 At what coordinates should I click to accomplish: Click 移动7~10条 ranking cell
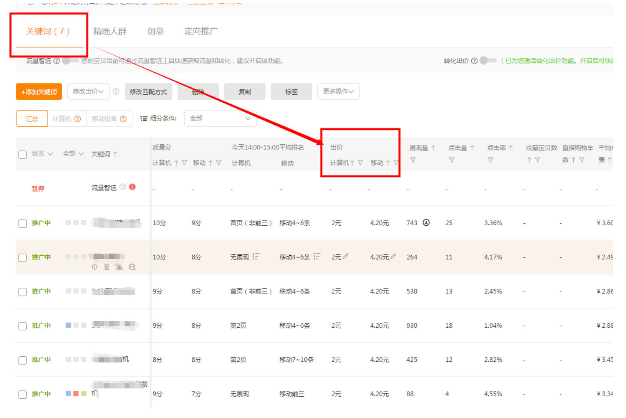(x=296, y=360)
